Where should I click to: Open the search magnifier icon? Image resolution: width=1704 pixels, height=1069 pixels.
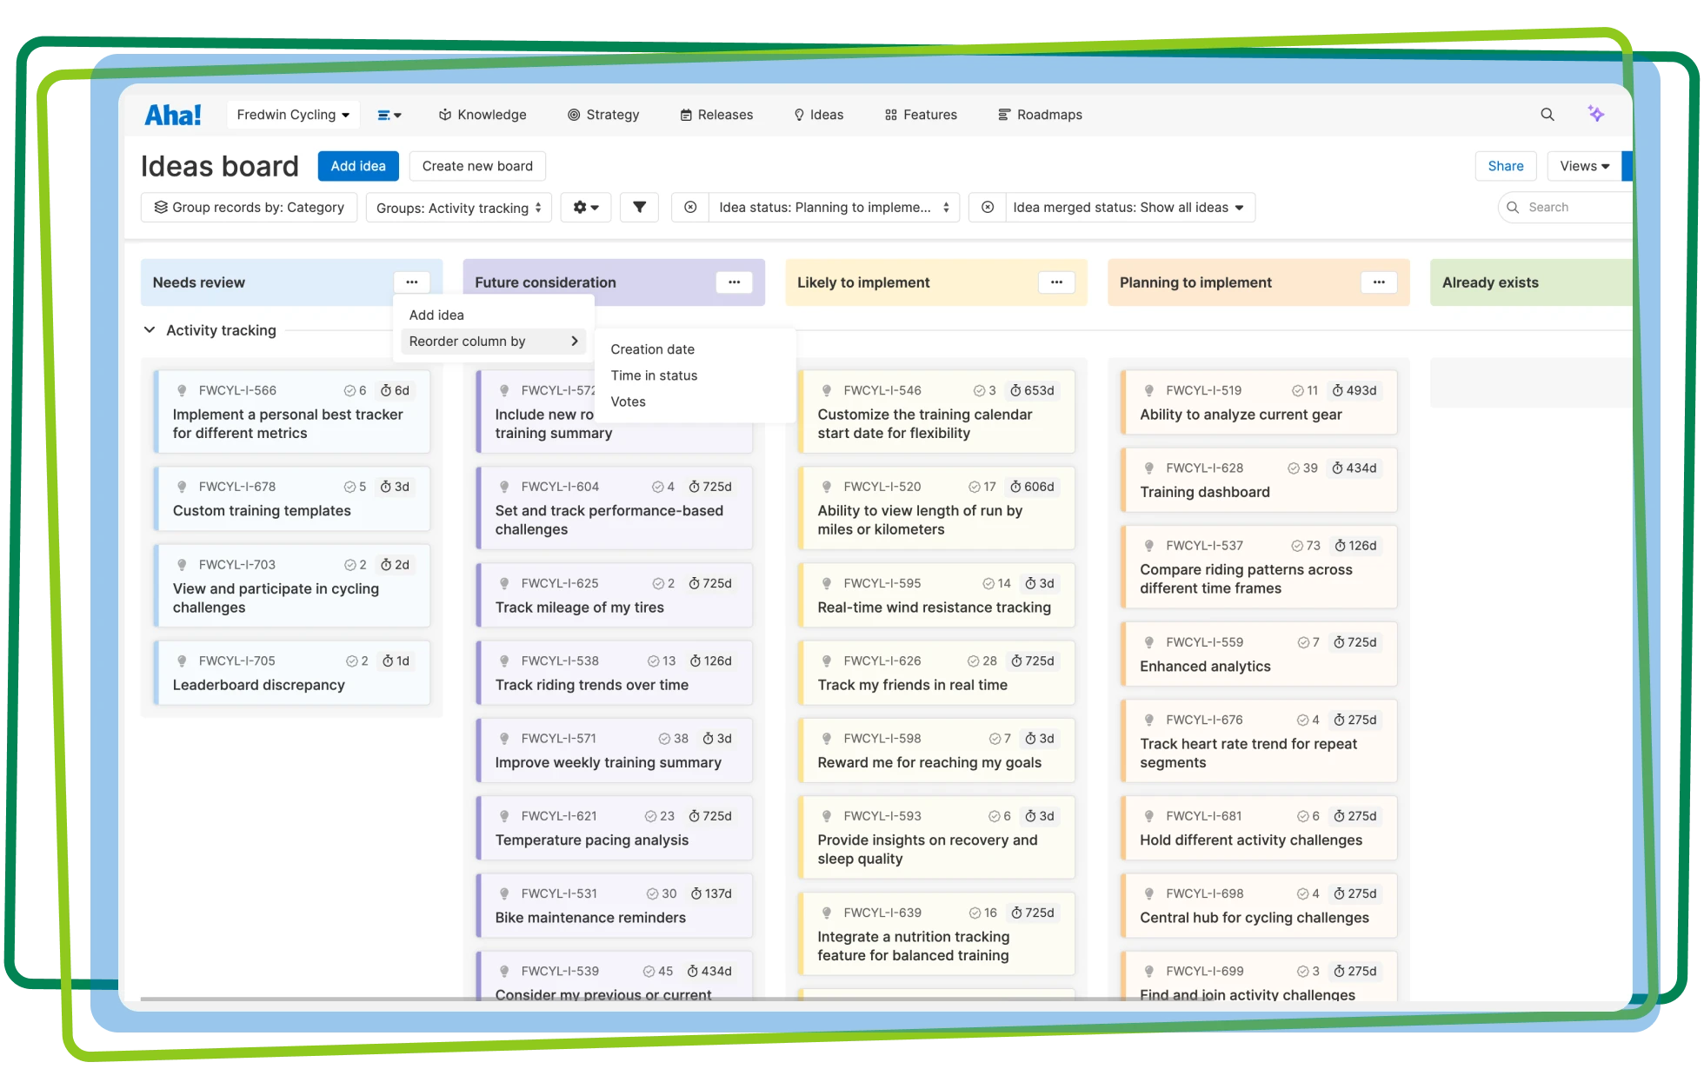pos(1548,114)
